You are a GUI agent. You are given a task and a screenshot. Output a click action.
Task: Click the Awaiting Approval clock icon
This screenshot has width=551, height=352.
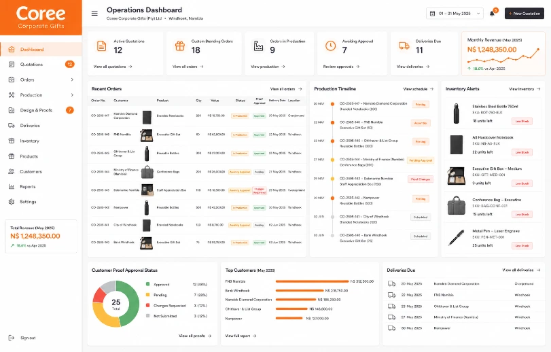pyautogui.click(x=330, y=46)
